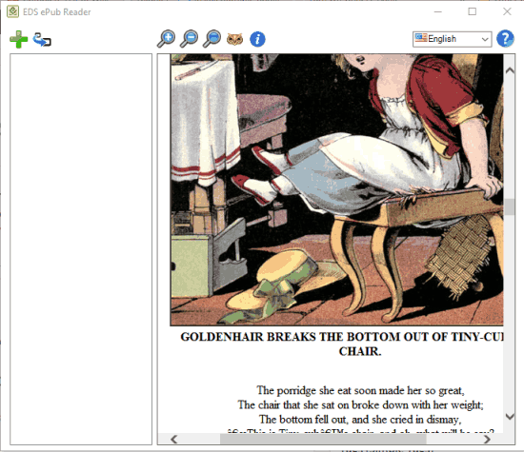The height and width of the screenshot is (452, 524).
Task: Click the vertical scrollbar thumb
Action: point(510,206)
